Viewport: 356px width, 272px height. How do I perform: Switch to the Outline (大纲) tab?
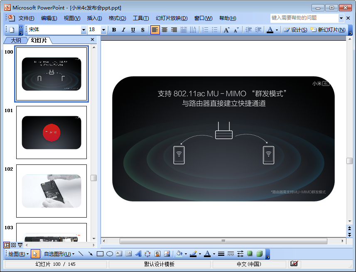click(16, 40)
